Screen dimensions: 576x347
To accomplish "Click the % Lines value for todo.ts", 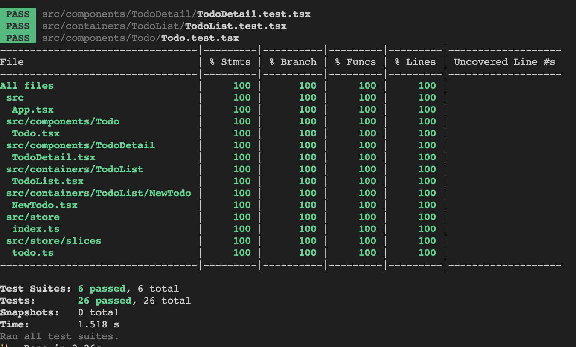I will [x=427, y=253].
